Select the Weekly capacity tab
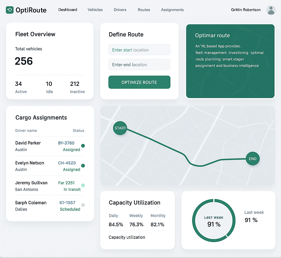The width and height of the screenshot is (281, 258). (136, 216)
